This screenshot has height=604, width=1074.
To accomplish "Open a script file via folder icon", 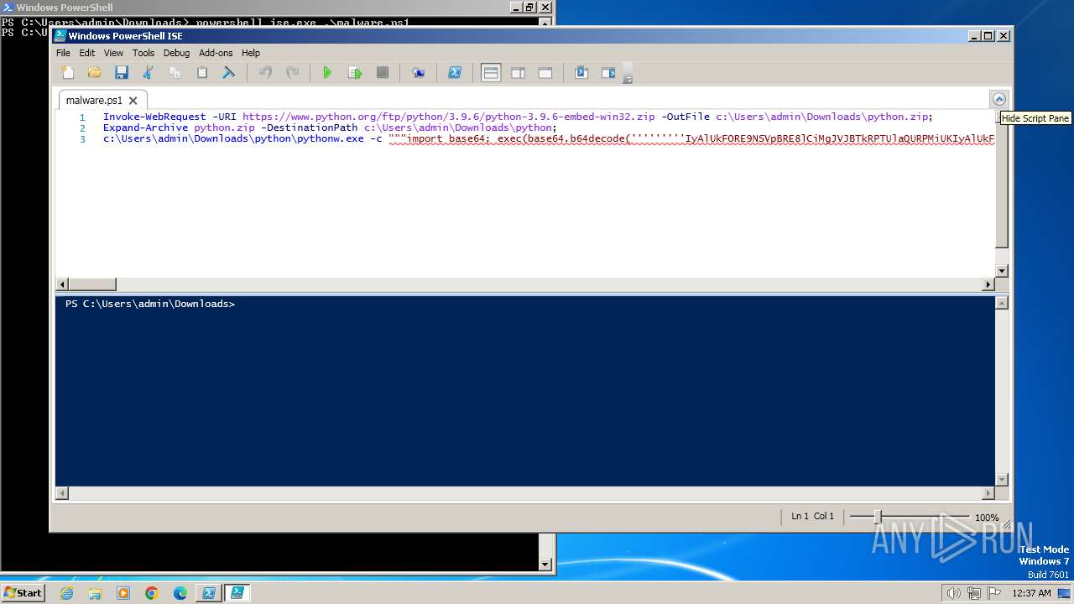I will click(95, 73).
